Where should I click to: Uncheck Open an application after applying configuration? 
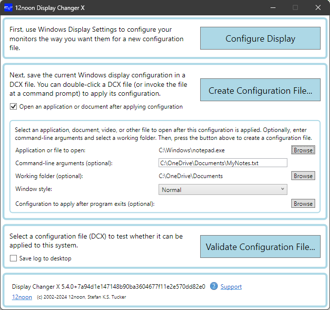[x=13, y=107]
